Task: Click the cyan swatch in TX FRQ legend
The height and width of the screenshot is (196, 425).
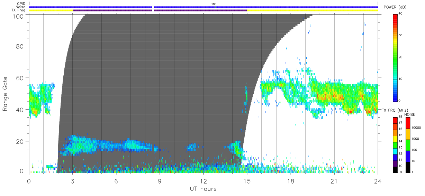Action: coord(395,150)
